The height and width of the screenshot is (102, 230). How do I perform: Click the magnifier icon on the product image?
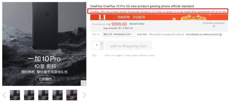tap(84, 83)
